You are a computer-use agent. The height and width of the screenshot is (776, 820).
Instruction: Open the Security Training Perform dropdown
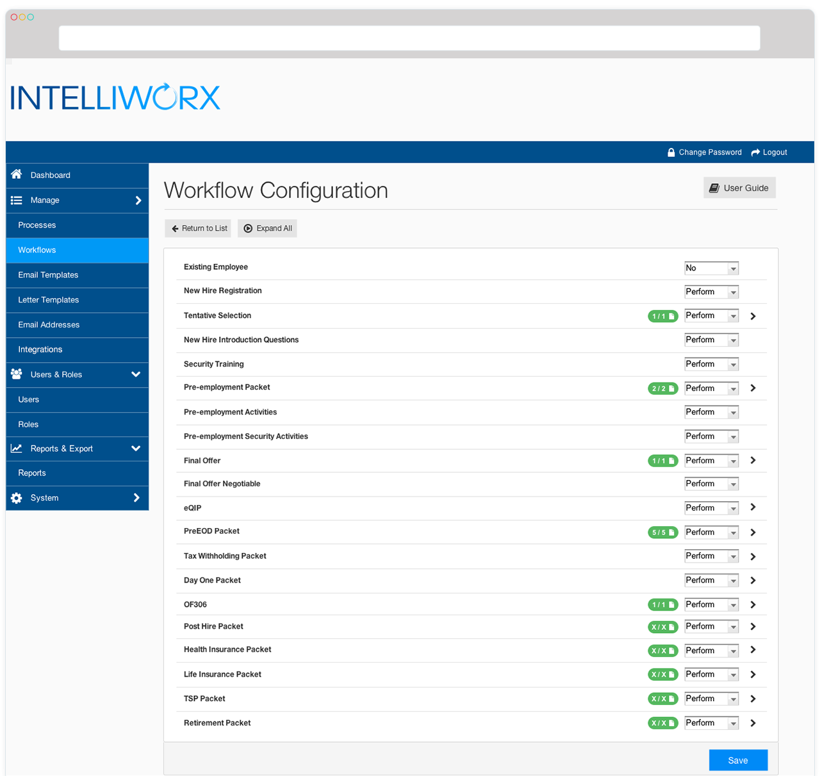pyautogui.click(x=712, y=364)
